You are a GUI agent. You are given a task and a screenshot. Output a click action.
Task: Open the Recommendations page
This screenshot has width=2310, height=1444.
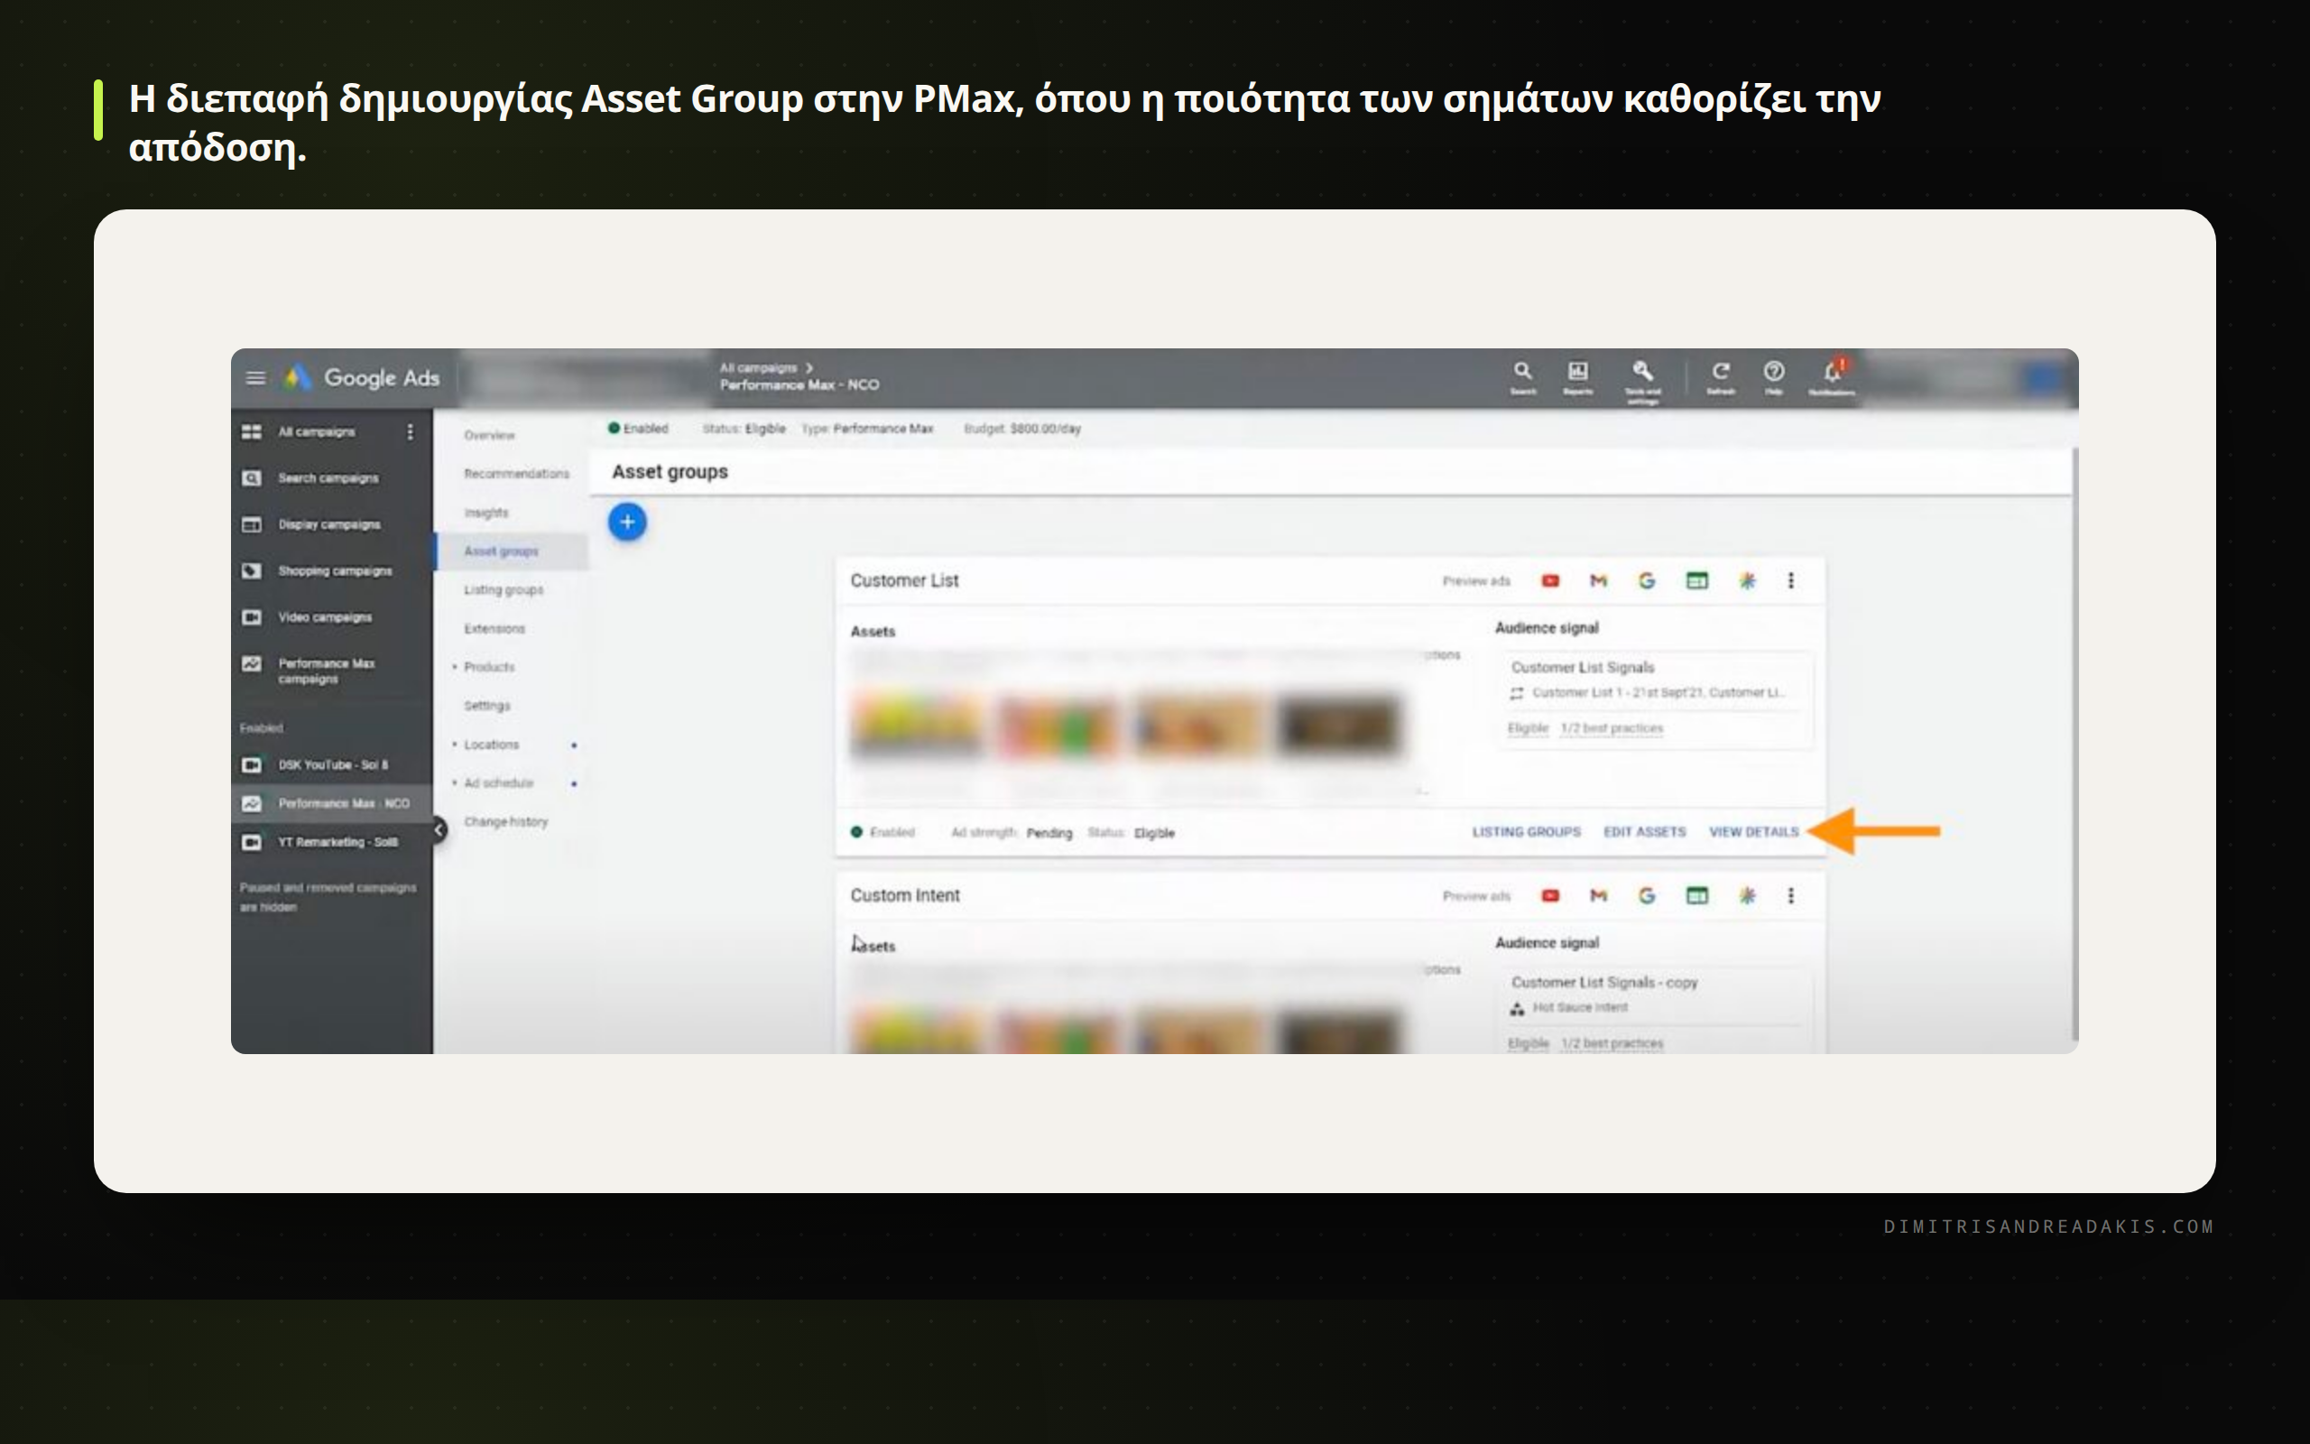click(516, 474)
